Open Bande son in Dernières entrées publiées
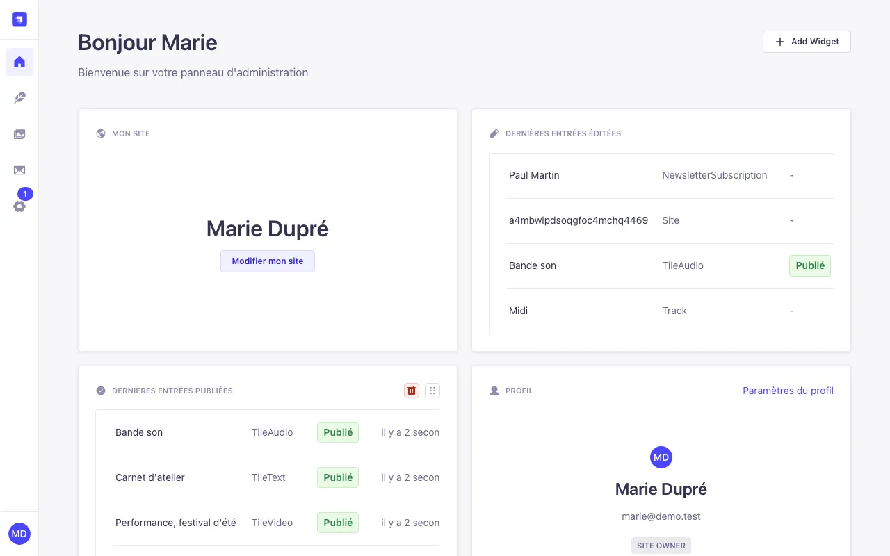Image resolution: width=890 pixels, height=556 pixels. tap(139, 432)
